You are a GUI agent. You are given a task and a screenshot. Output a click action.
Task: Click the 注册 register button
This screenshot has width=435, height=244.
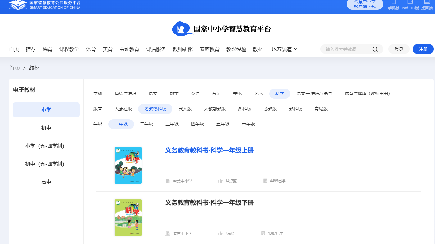423,49
